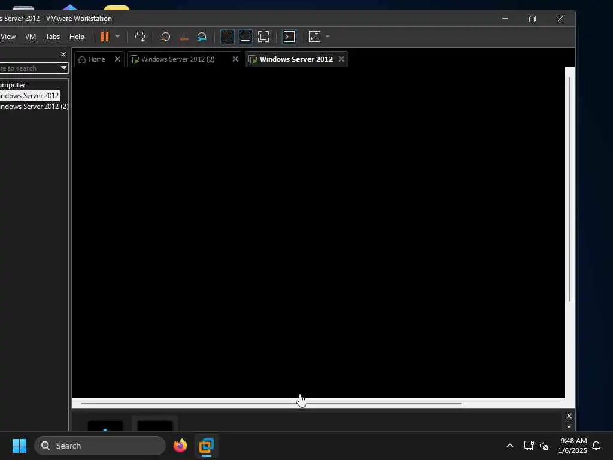The image size is (613, 460).
Task: Select Windows Server 2012 (2) in the library
Action: 34,107
